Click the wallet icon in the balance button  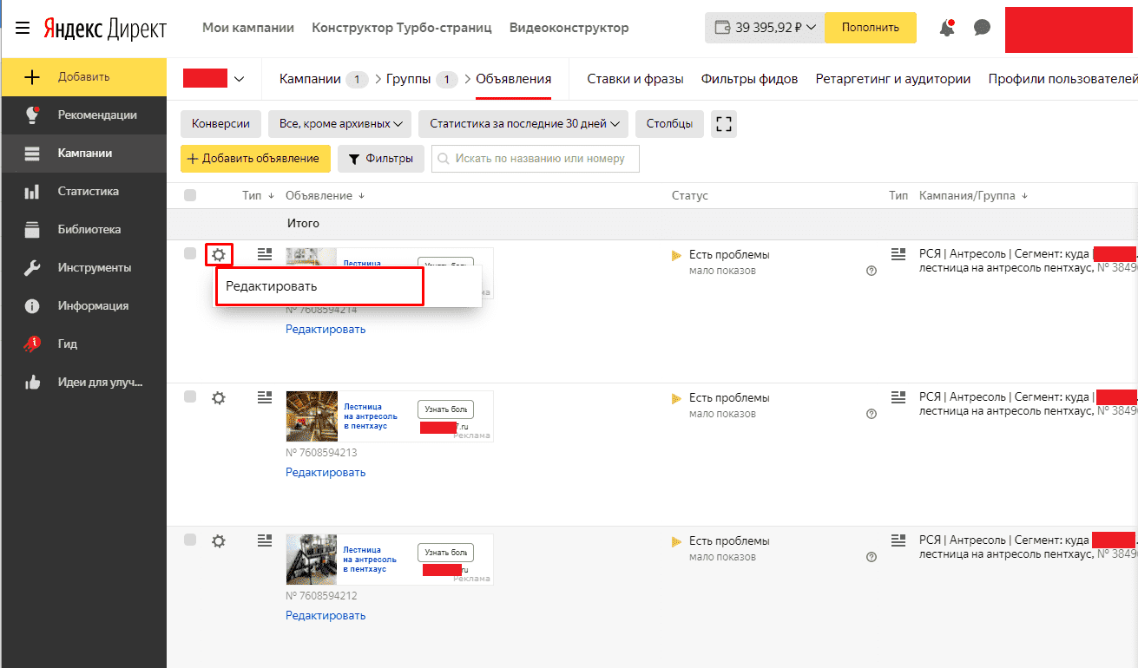pyautogui.click(x=722, y=28)
